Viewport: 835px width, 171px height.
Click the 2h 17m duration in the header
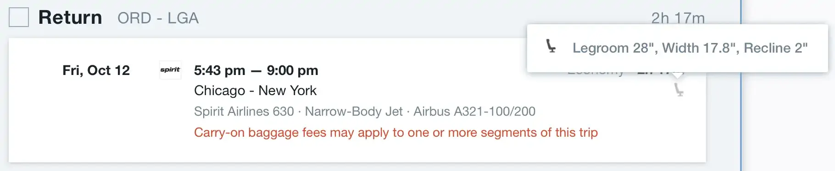coord(678,18)
